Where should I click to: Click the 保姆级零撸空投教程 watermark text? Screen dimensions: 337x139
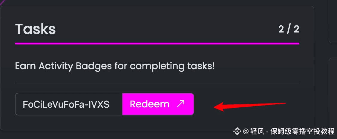303,132
